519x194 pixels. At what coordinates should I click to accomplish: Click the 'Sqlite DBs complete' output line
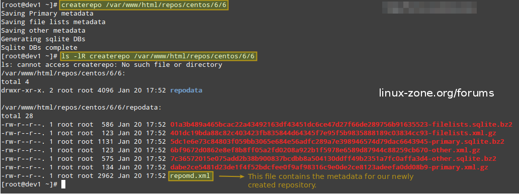pyautogui.click(x=39, y=48)
